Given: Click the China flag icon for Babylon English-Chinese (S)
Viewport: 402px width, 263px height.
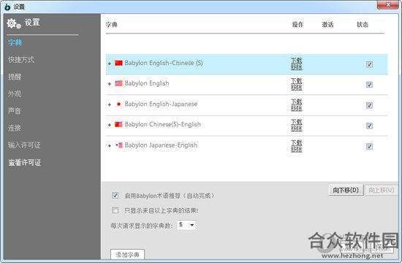Looking at the screenshot, I should [118, 63].
